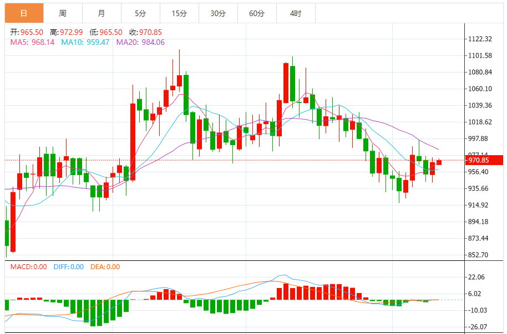The width and height of the screenshot is (507, 334).
Task: Click the 1080.84 price axis label
Action: pos(480,72)
